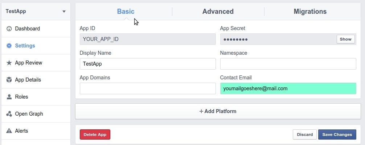365x145 pixels.
Task: Focus the Display Name text field
Action: tap(147, 64)
